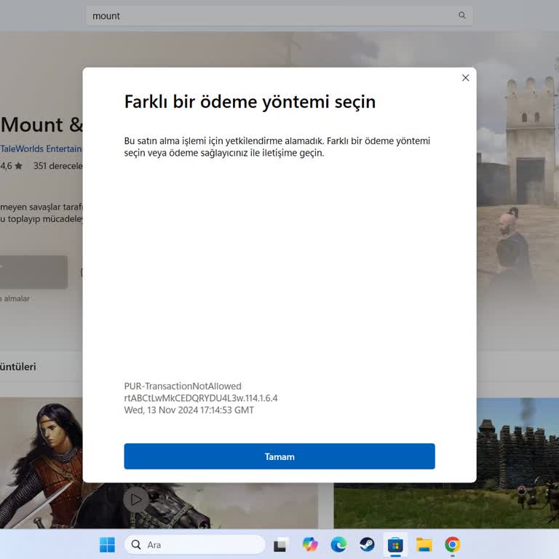This screenshot has width=559, height=559.
Task: Close the payment error dialog
Action: click(465, 78)
